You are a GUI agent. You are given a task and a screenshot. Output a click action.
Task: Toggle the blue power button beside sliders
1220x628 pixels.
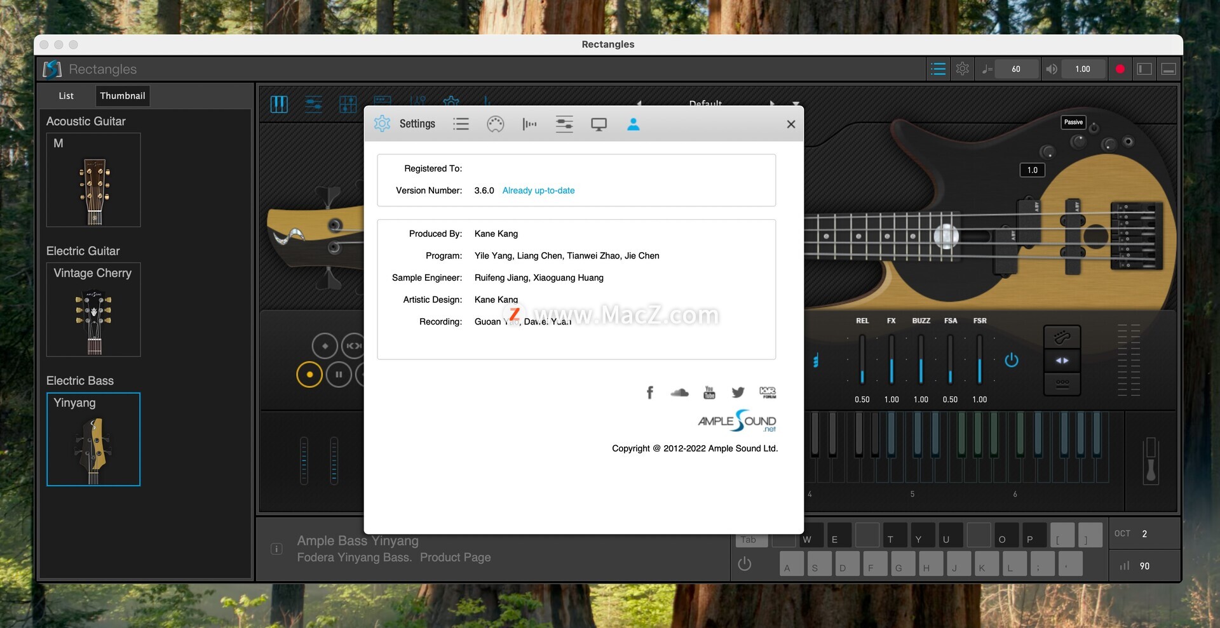(x=1012, y=361)
